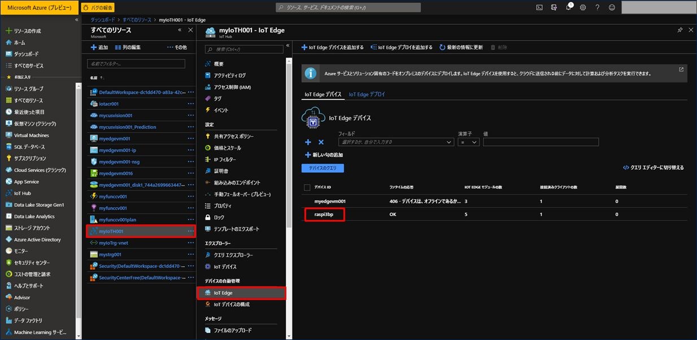
Task: Open the help question mark icon
Action: pyautogui.click(x=598, y=7)
